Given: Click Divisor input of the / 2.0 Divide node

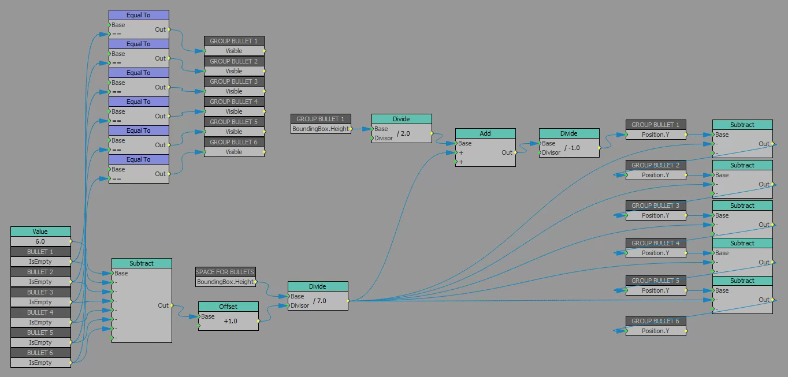Looking at the screenshot, I should (383, 138).
